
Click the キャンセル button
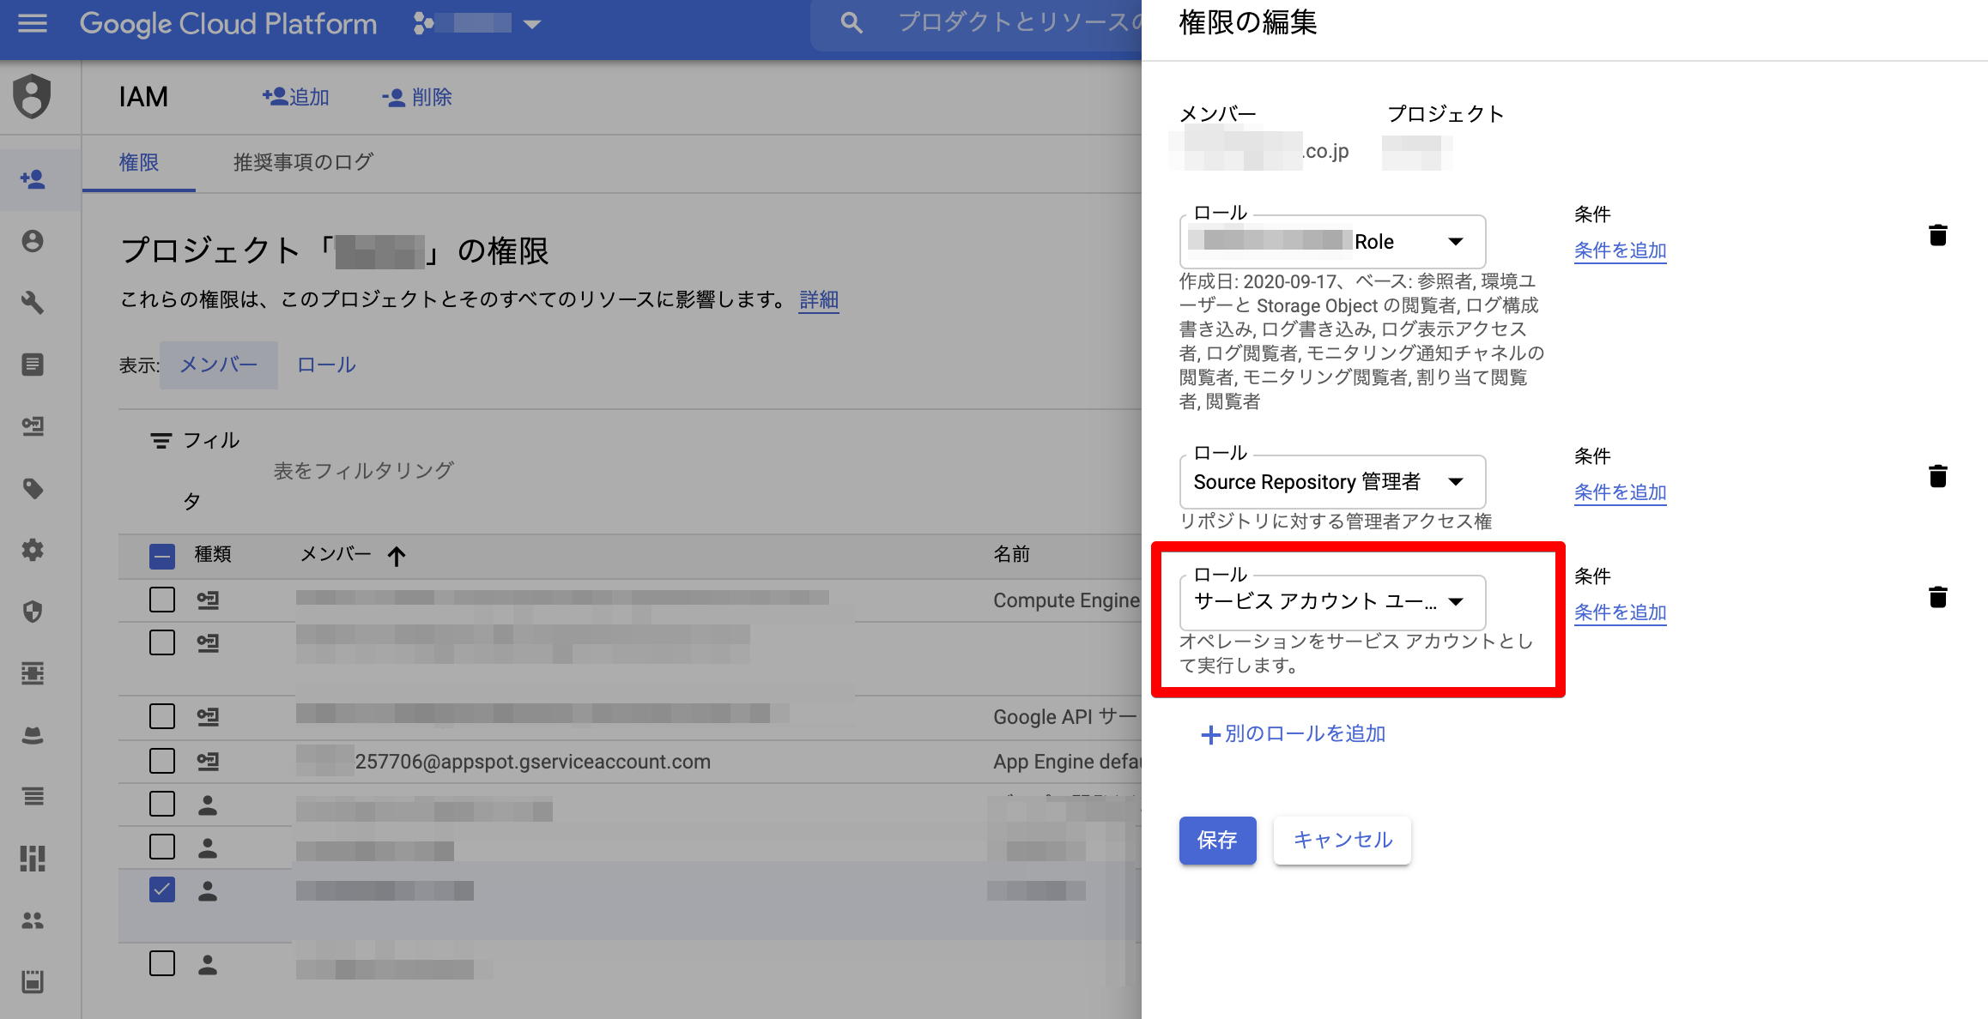tap(1343, 841)
